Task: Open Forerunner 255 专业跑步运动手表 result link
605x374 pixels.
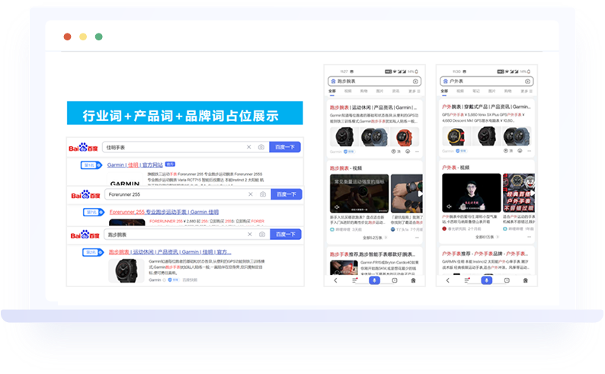Action: tap(164, 212)
